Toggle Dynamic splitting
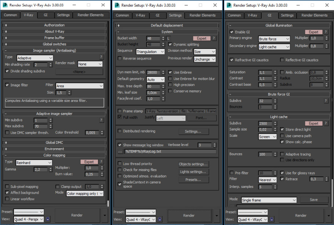 (170, 44)
